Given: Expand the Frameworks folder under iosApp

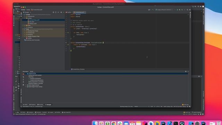Looking at the screenshot, I should click(x=25, y=16).
